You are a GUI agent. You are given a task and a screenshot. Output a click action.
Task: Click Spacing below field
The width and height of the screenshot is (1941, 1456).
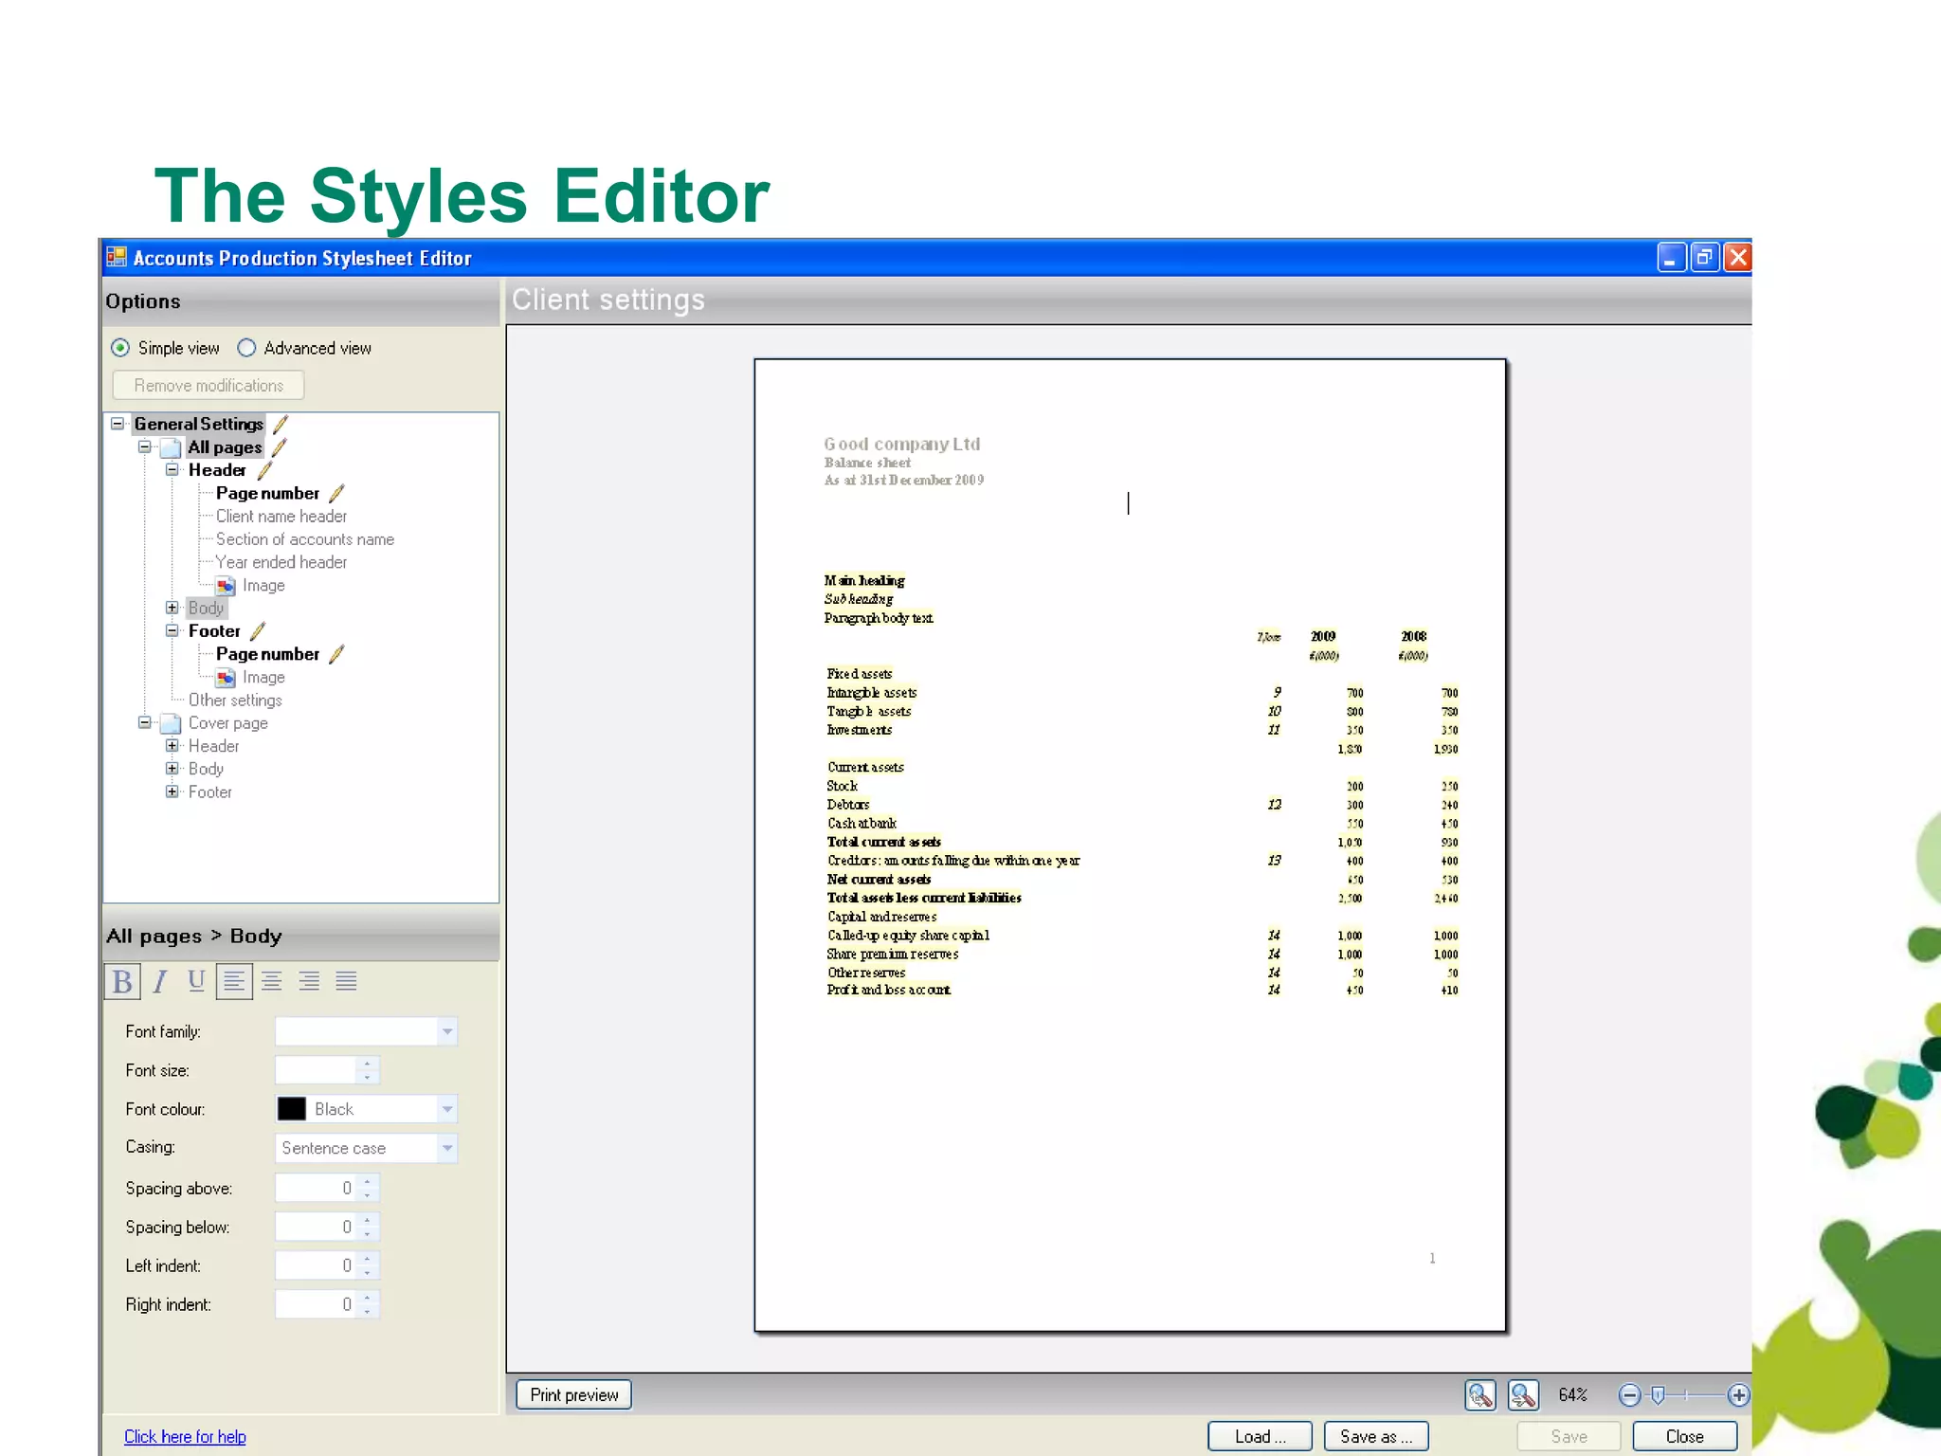coord(316,1227)
